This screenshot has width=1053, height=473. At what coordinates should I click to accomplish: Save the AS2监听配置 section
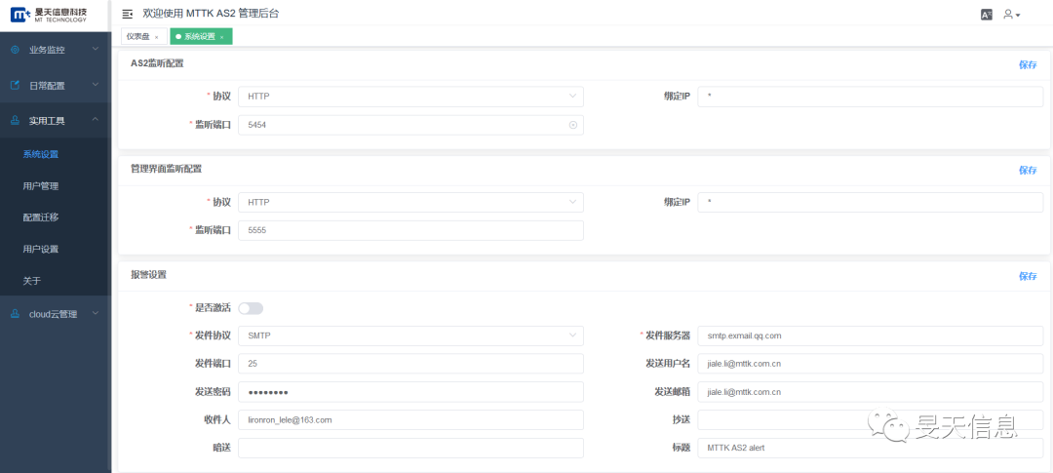click(x=1028, y=64)
